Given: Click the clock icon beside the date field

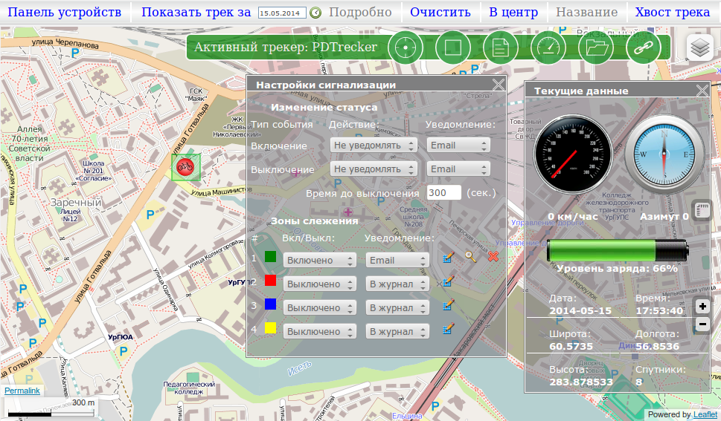Looking at the screenshot, I should click(x=315, y=13).
